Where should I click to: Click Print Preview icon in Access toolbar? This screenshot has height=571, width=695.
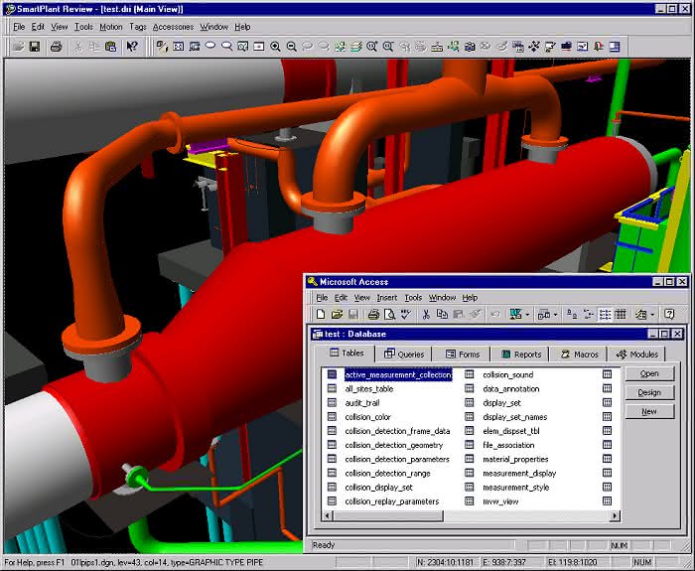tap(389, 315)
